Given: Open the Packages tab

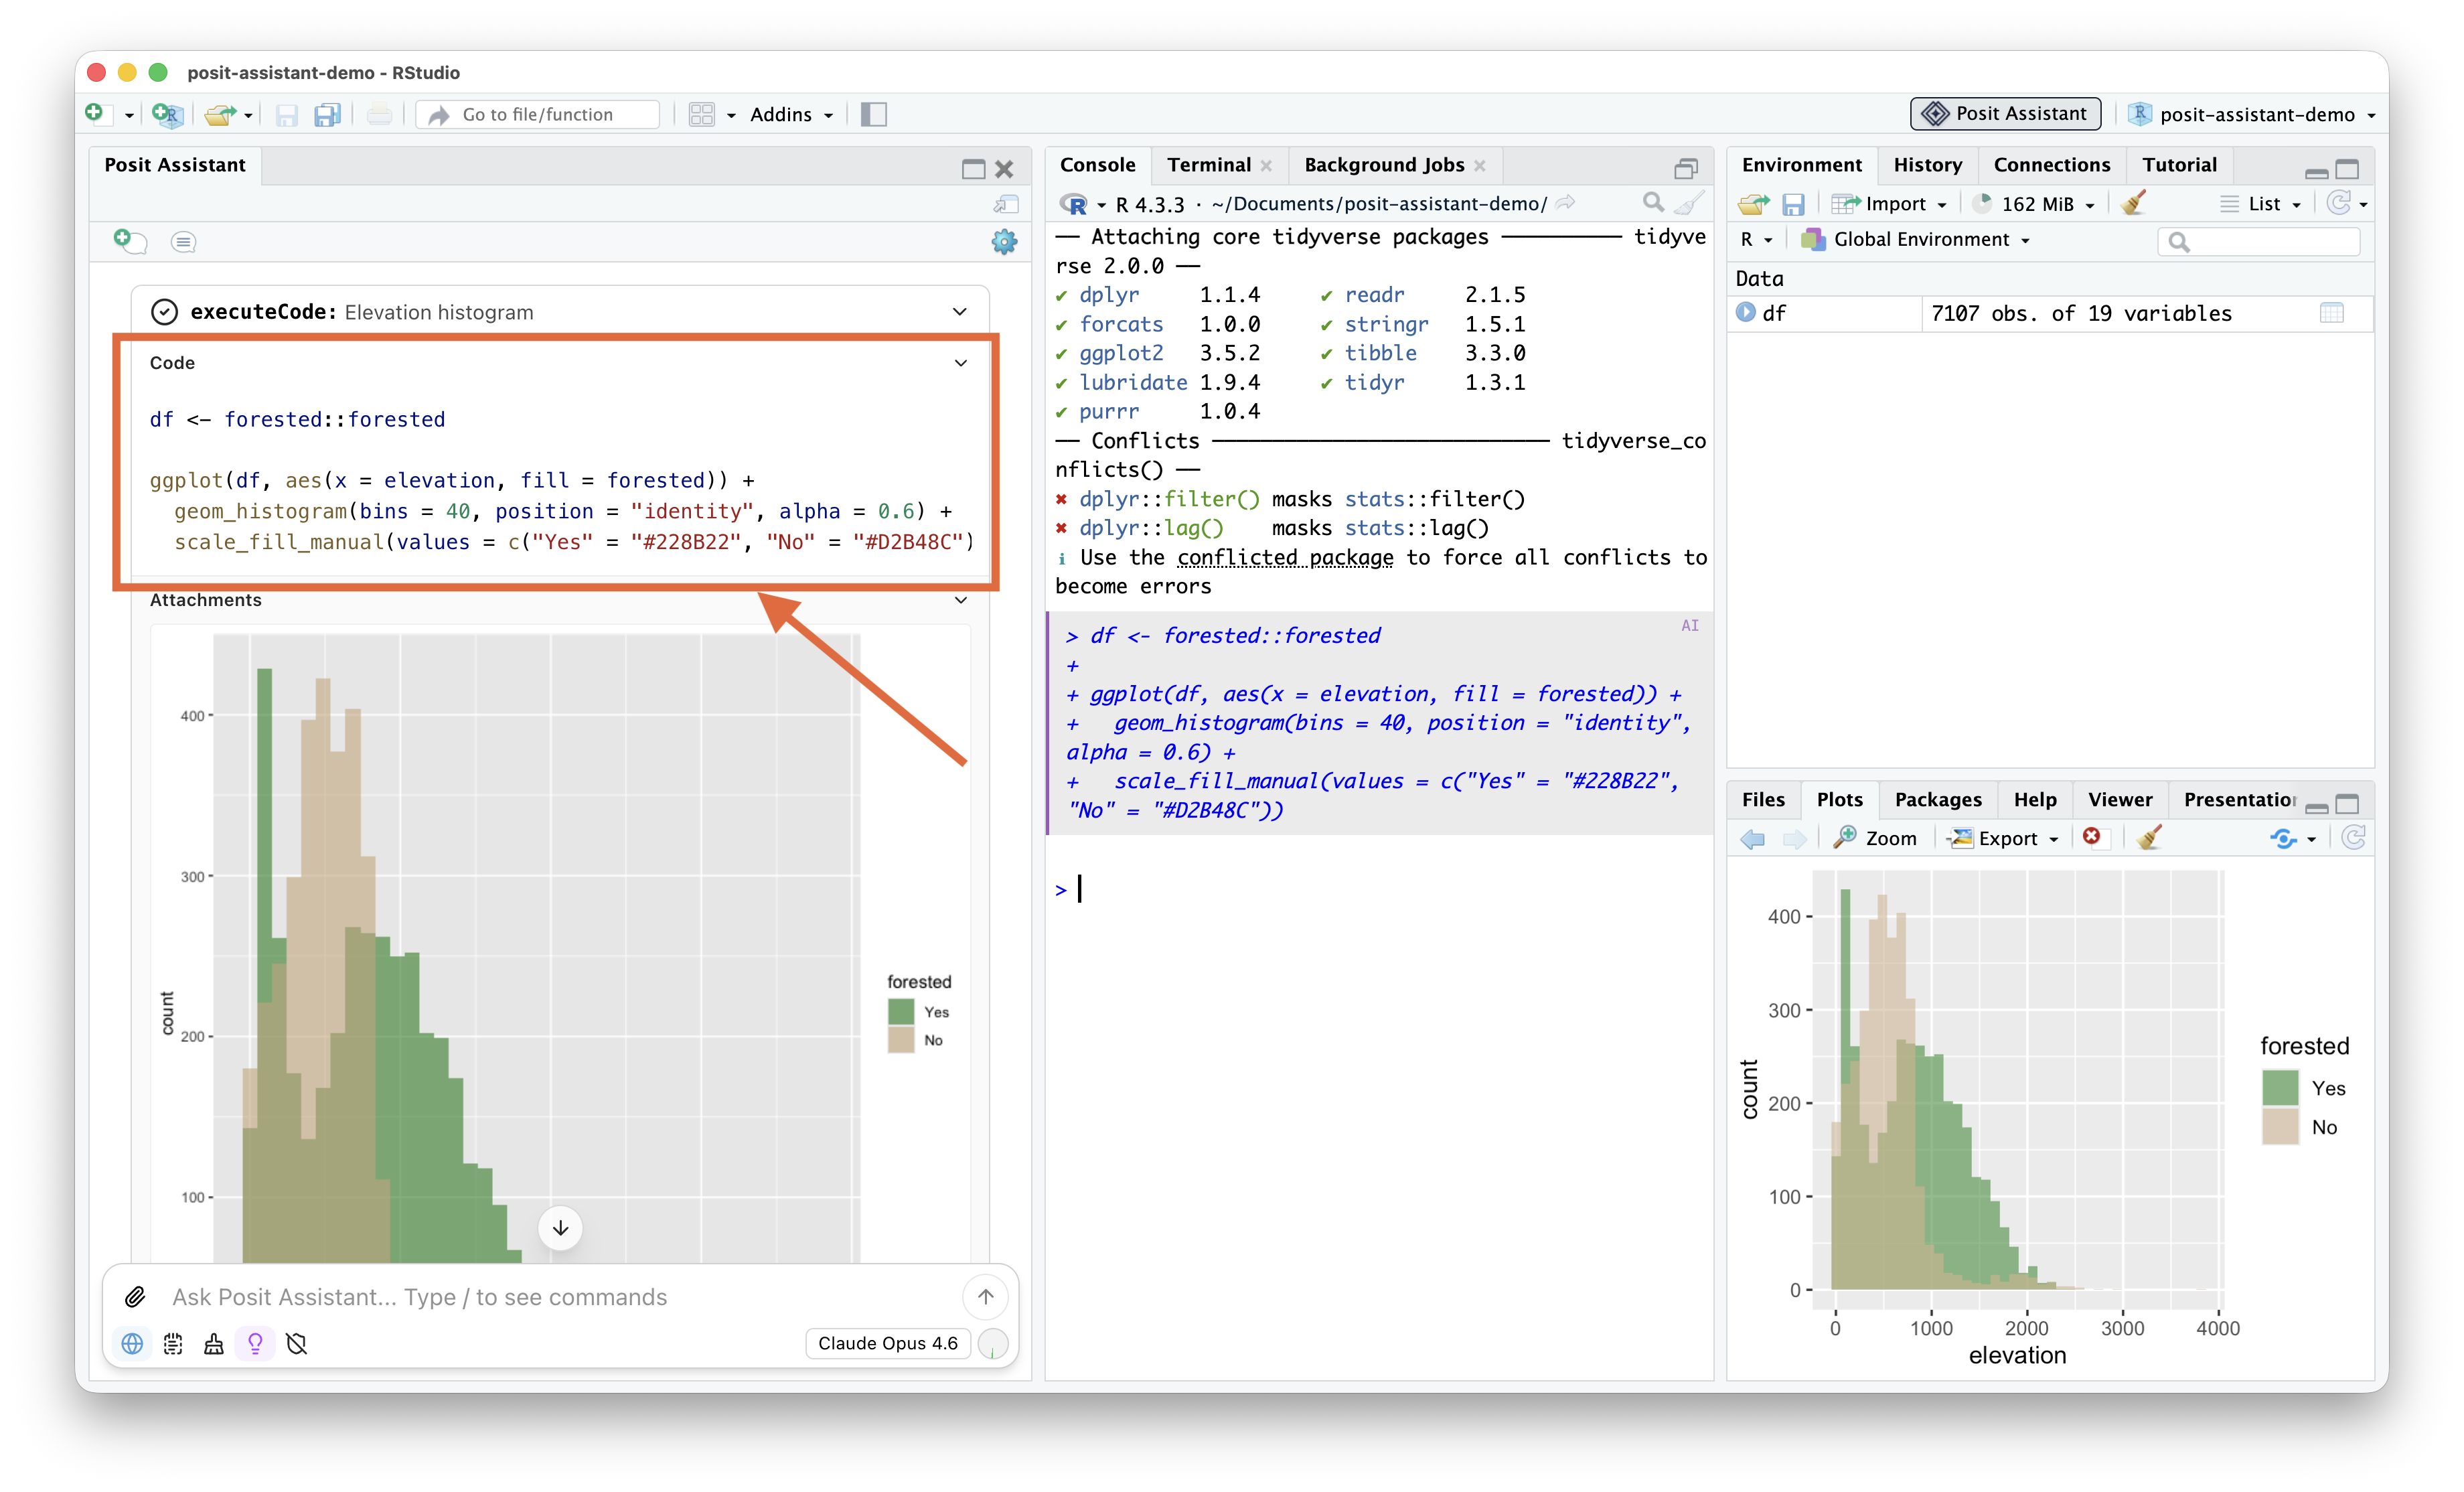Looking at the screenshot, I should [1937, 799].
